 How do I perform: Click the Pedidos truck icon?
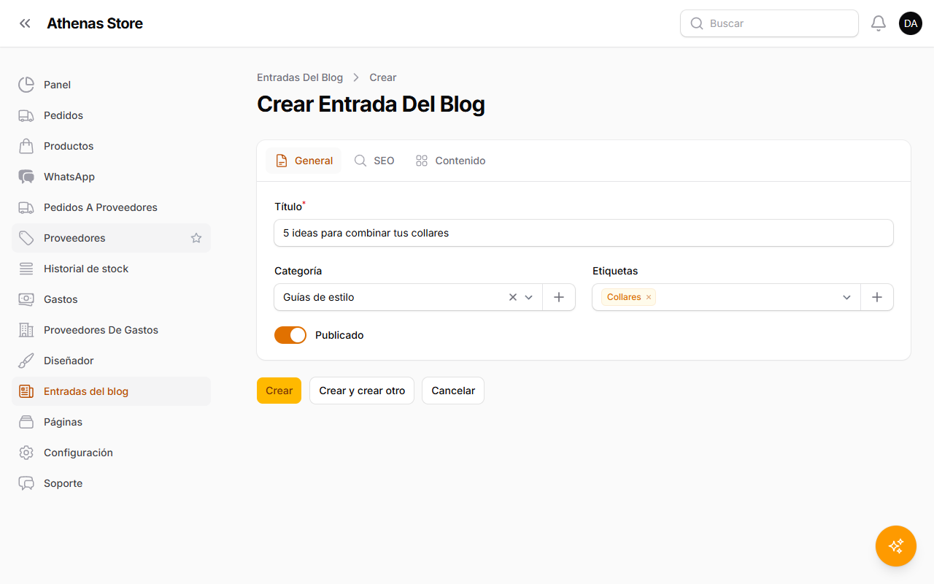pos(26,115)
